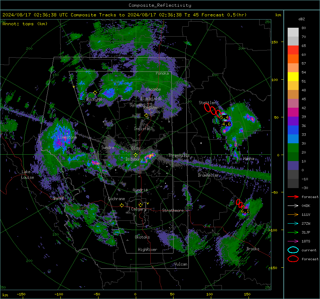The height and width of the screenshot is (299, 320).
Task: Click the Hanna town label
Action: tap(249, 159)
